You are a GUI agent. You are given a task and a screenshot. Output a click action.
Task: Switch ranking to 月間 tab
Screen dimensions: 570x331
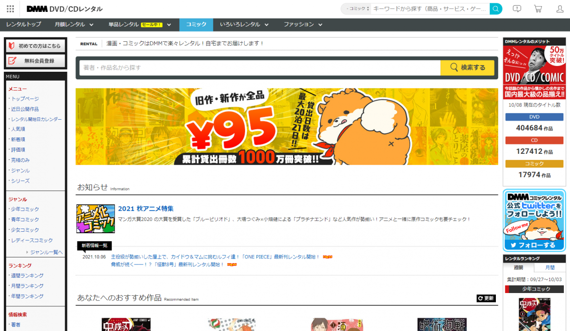point(550,267)
